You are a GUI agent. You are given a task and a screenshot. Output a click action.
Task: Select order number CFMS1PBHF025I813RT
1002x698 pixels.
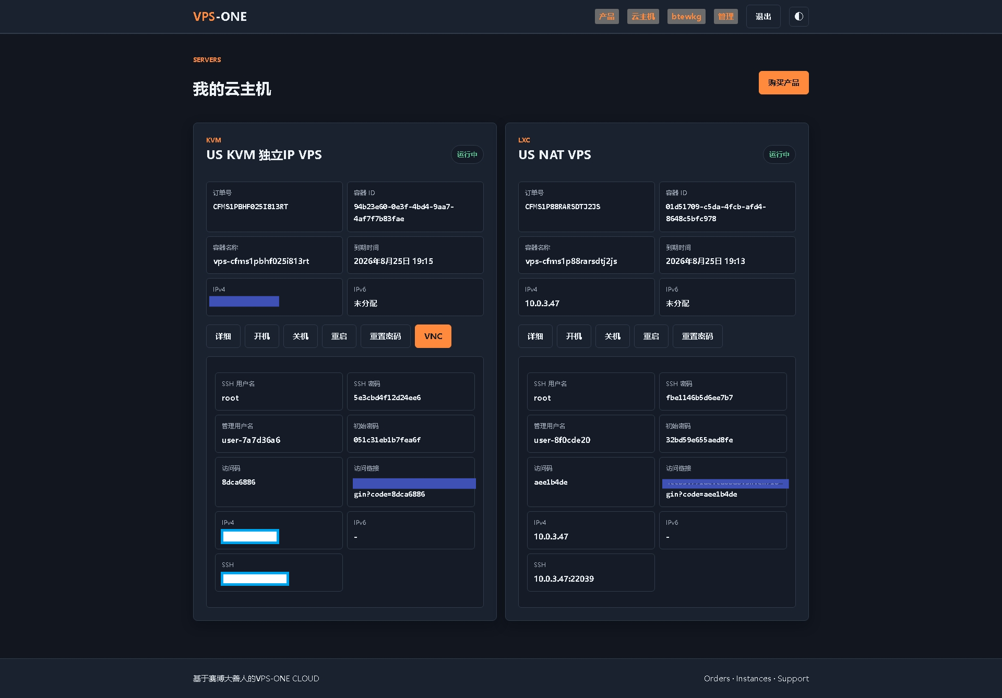(250, 207)
